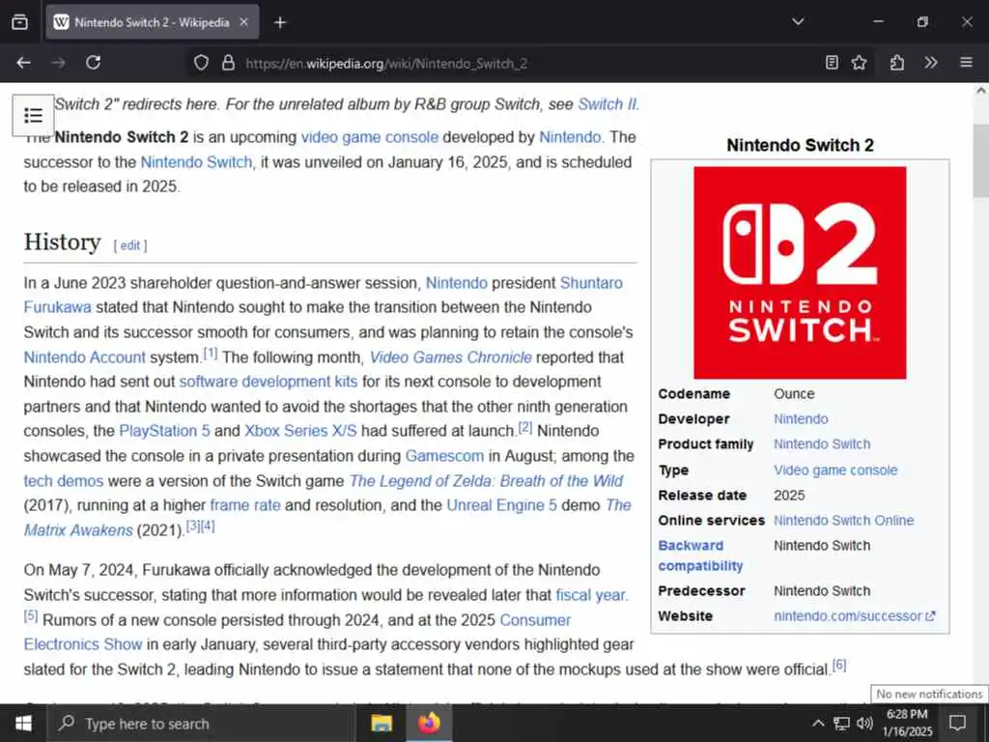Jump to citation 4
989x742 pixels.
click(208, 526)
